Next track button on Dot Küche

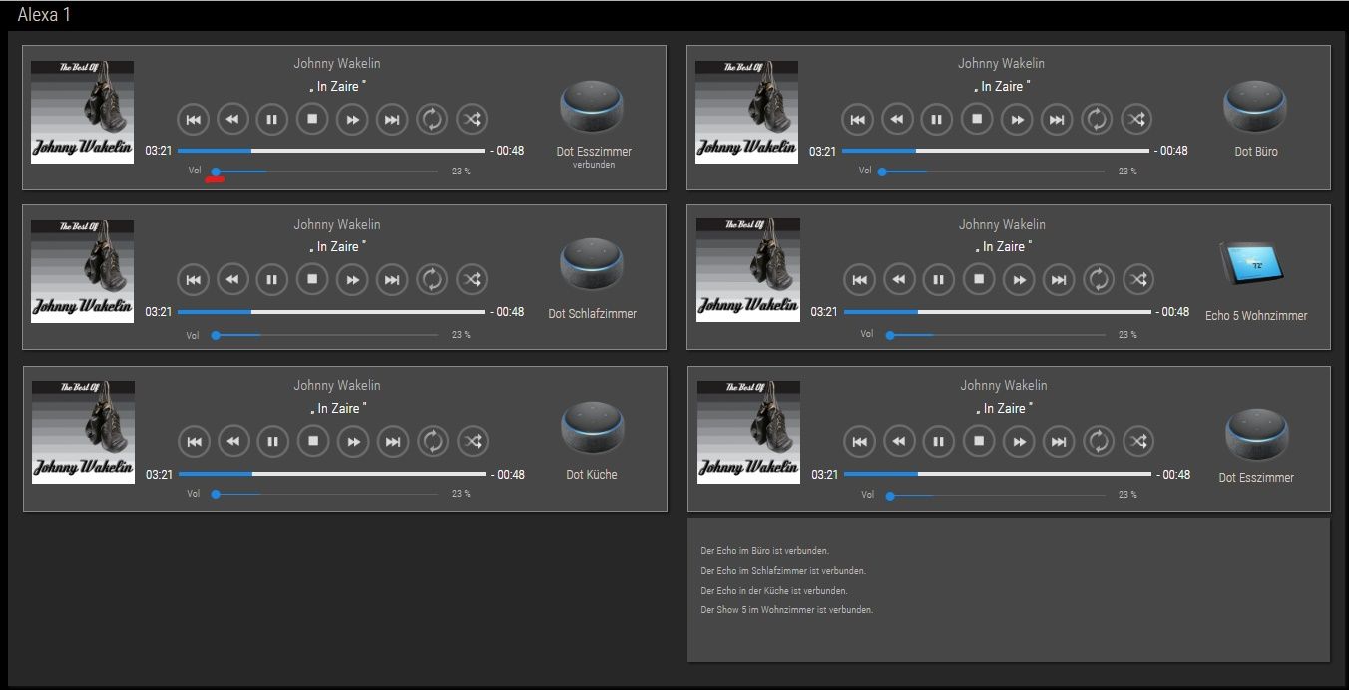click(x=393, y=441)
